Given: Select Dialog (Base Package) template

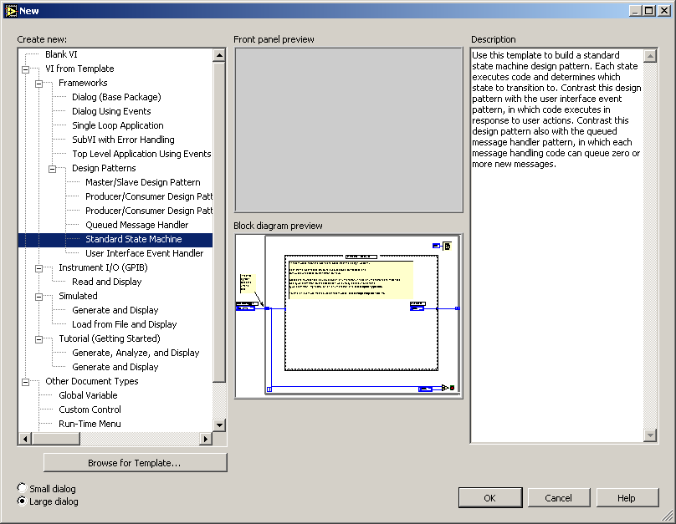Looking at the screenshot, I should [x=116, y=97].
